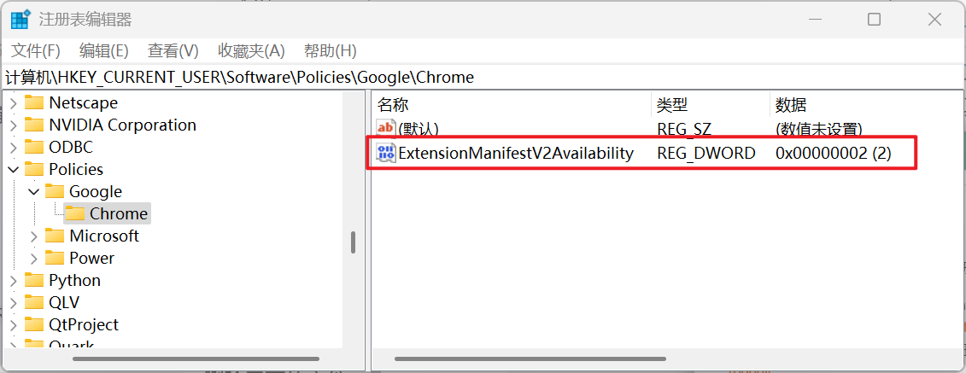
Task: Select the QtProject folder icon
Action: pos(34,324)
